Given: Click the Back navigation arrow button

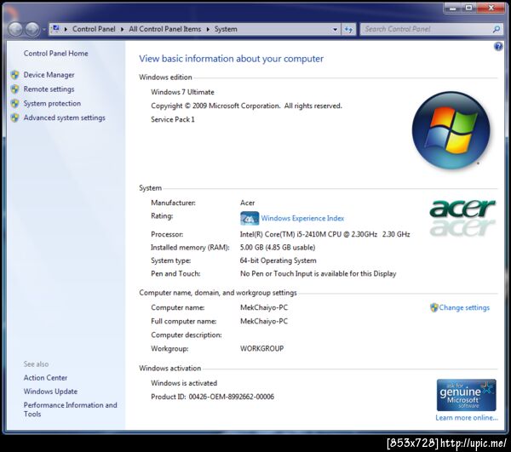Looking at the screenshot, I should click(x=15, y=29).
